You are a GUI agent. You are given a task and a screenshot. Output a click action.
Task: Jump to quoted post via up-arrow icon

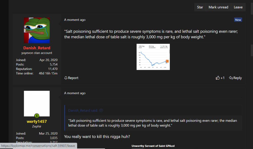click(x=101, y=110)
